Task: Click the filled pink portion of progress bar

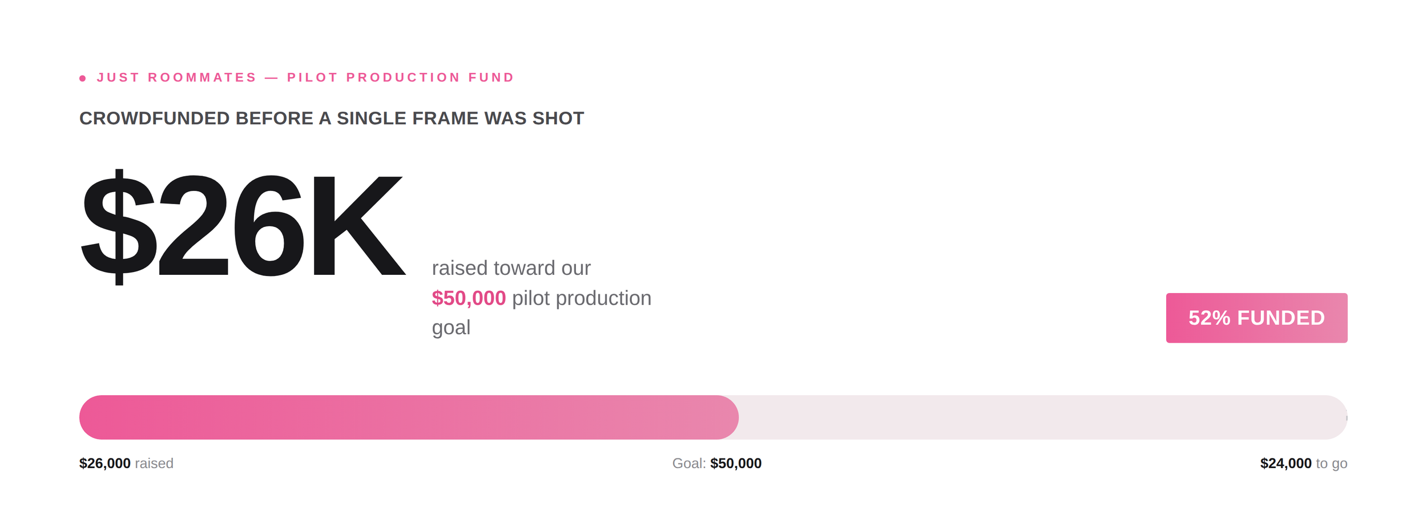Action: tap(409, 417)
